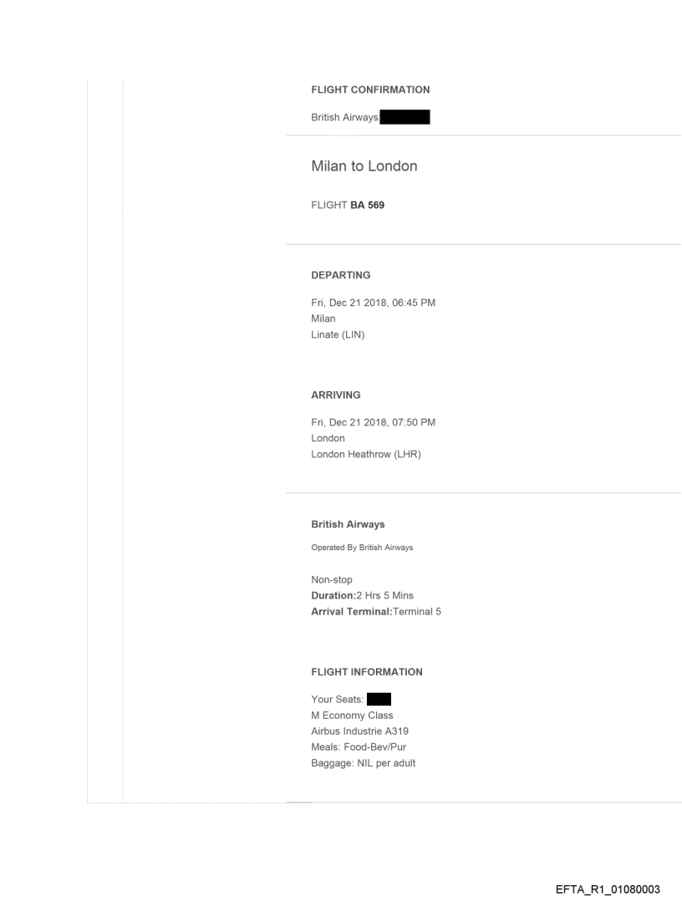The height and width of the screenshot is (897, 682).
Task: Click the DEPARTING section heading
Action: click(340, 275)
